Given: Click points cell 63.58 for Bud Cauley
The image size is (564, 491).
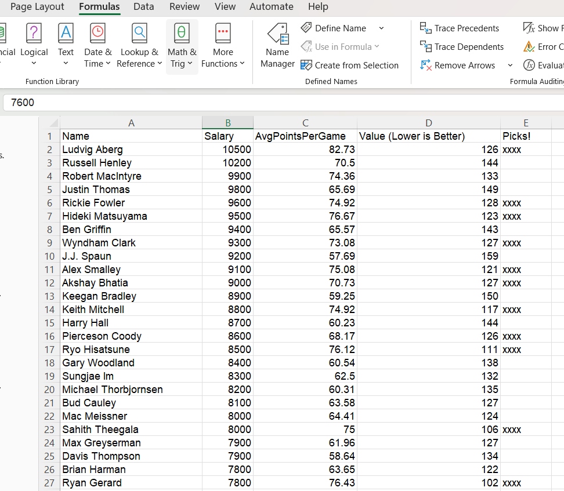Looking at the screenshot, I should pos(305,402).
